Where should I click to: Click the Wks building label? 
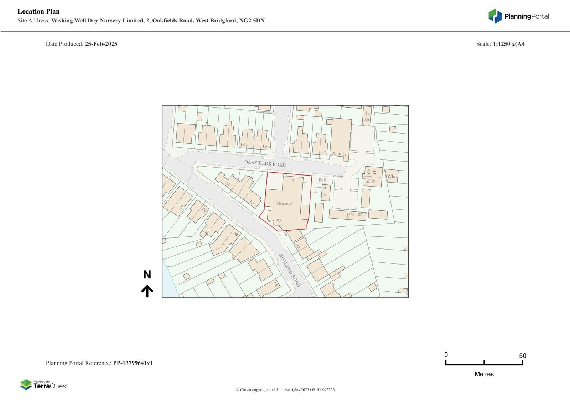coord(392,176)
